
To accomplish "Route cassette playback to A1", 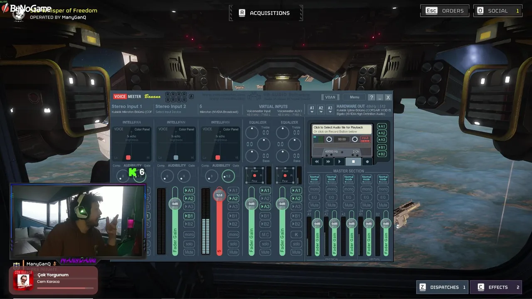I will click(382, 126).
